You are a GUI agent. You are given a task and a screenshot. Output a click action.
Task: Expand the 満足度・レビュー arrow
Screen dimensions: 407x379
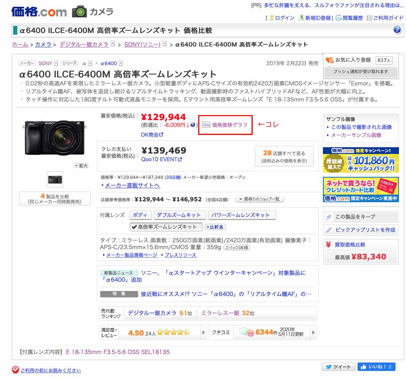coord(204,332)
